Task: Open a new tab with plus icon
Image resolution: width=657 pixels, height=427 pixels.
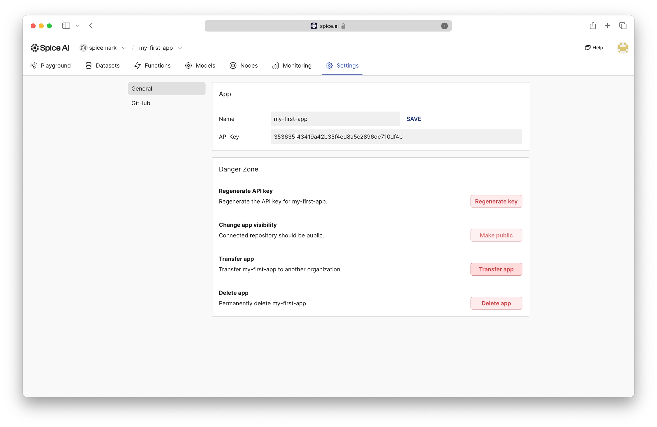Action: pos(607,26)
